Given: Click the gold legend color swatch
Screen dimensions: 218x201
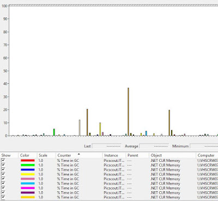Looking at the screenshot, I should 28,197.
